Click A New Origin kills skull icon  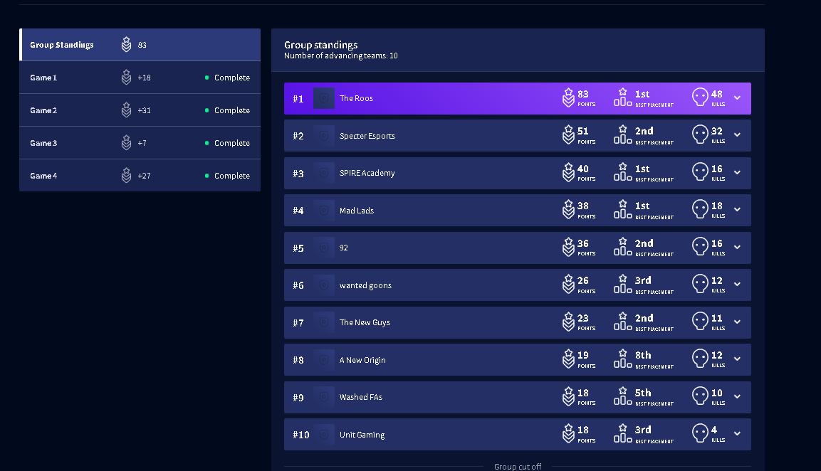coord(700,359)
